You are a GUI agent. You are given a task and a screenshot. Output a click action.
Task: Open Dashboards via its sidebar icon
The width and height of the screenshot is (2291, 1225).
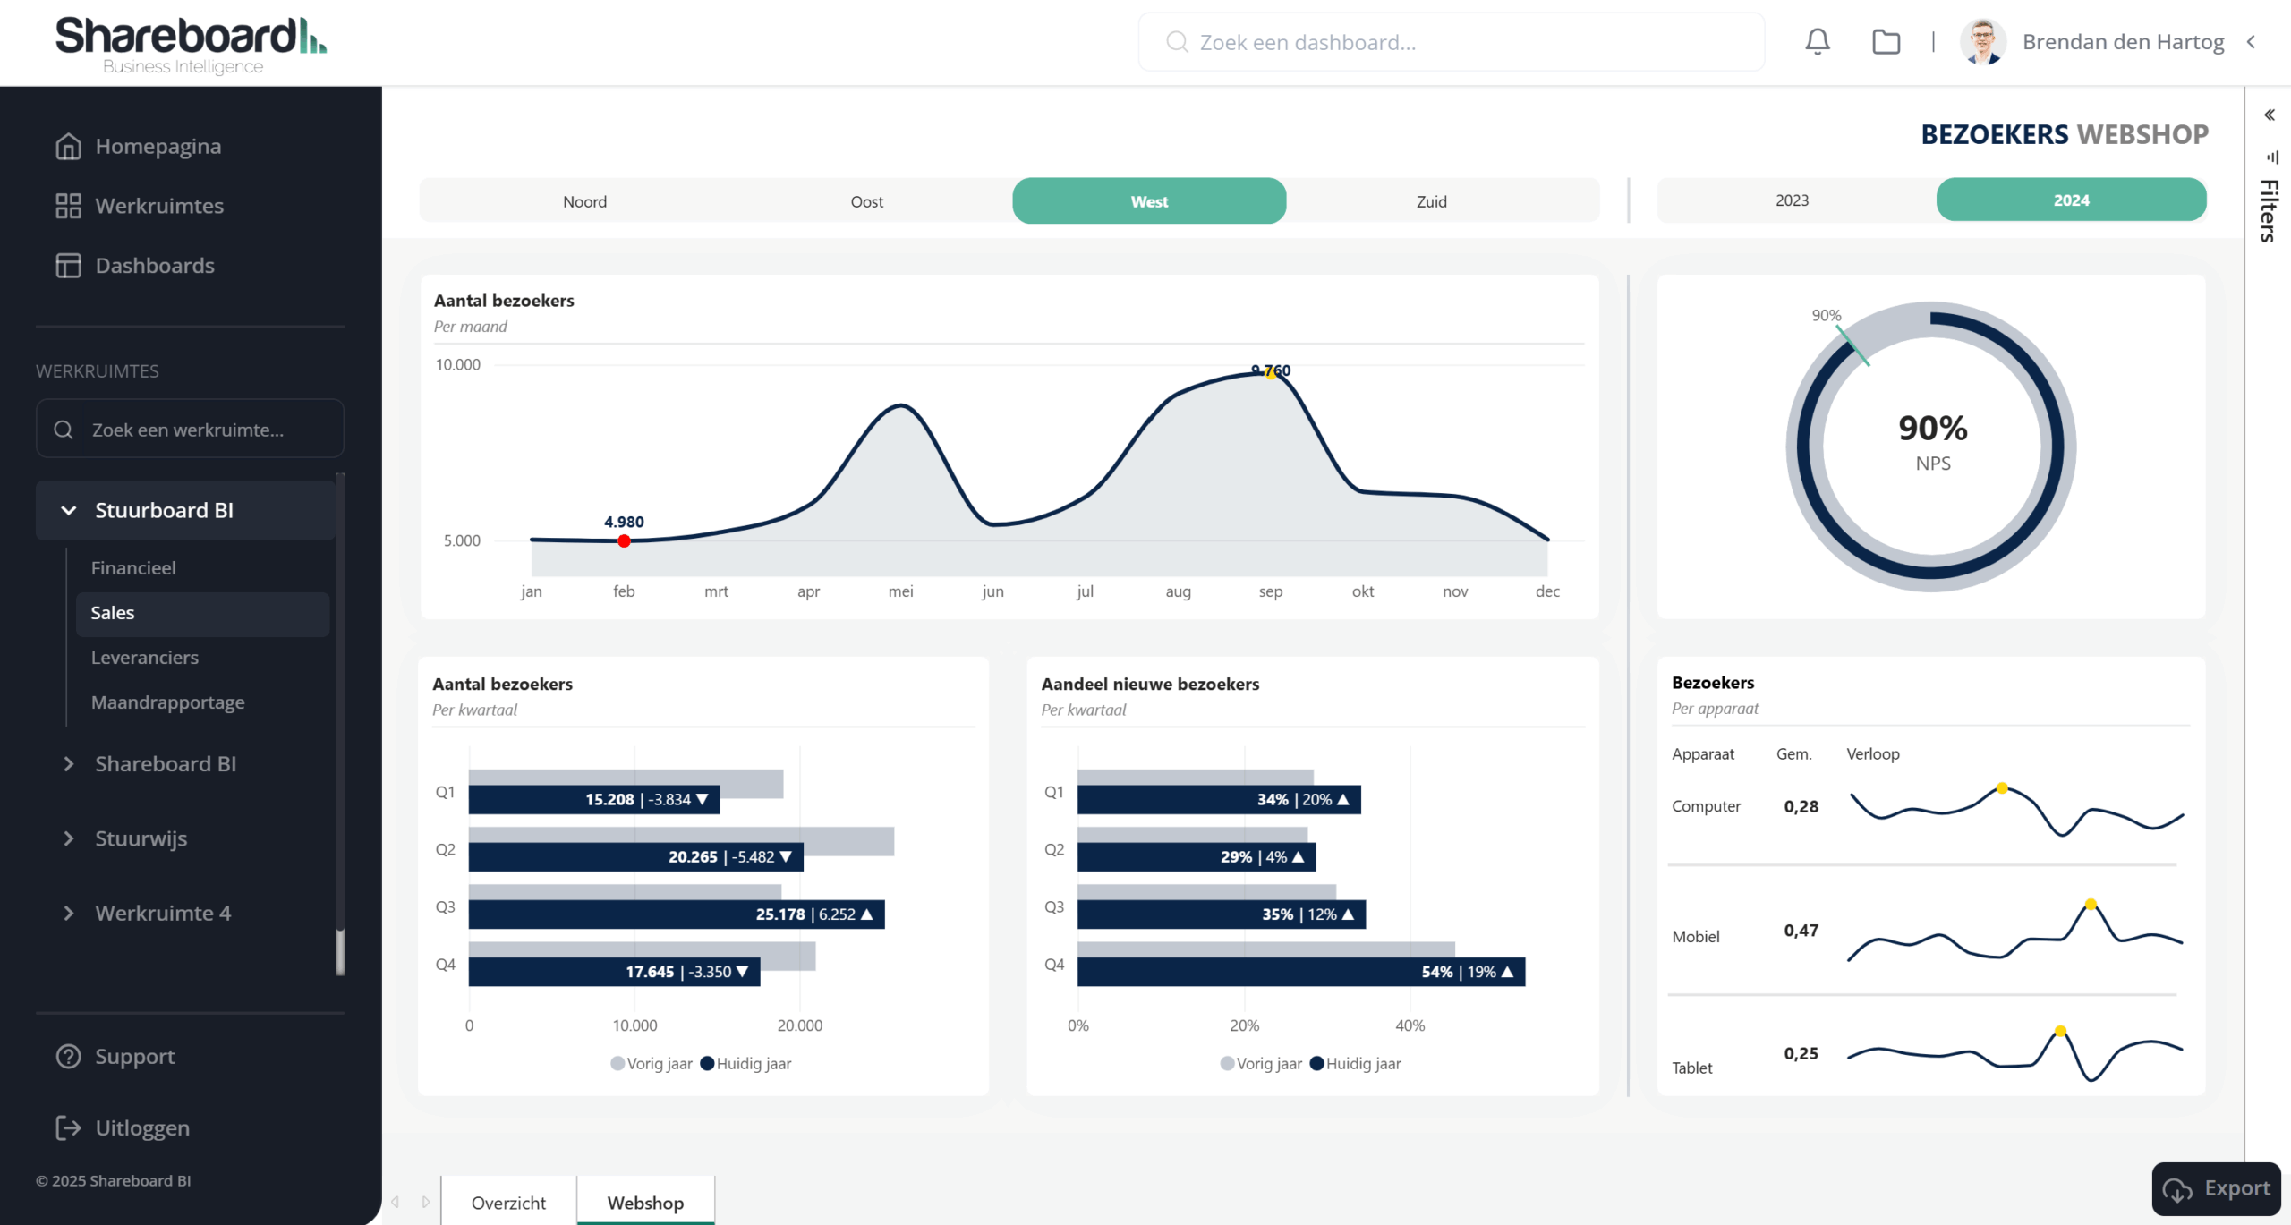[x=68, y=265]
